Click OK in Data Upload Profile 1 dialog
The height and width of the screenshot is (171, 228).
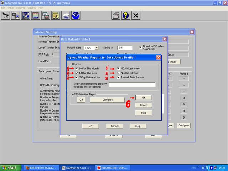click(x=90, y=126)
